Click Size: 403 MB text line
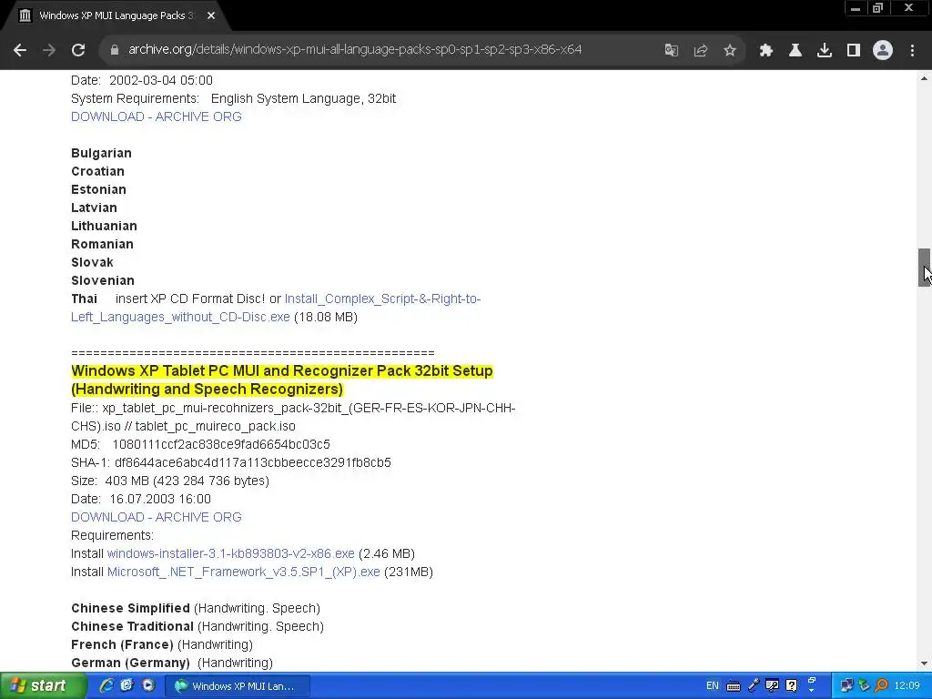Screen dimensions: 932x699 click(x=170, y=481)
